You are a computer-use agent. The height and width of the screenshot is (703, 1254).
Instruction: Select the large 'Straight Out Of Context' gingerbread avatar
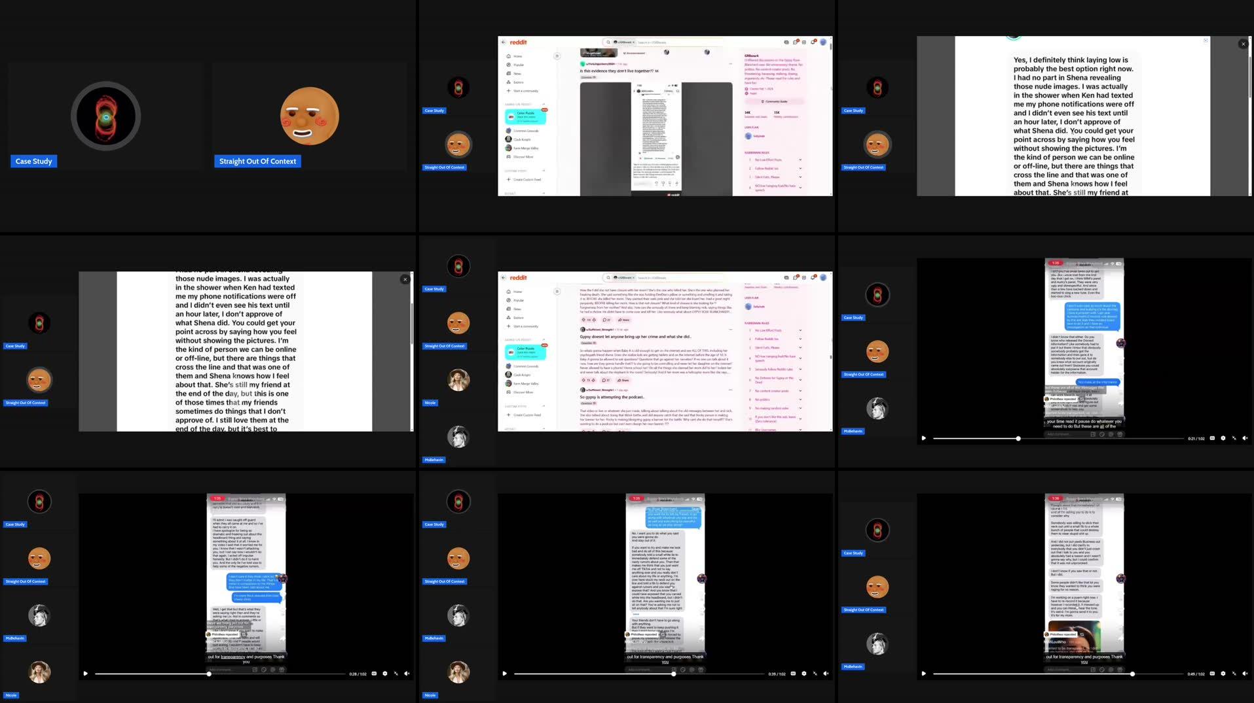(309, 116)
